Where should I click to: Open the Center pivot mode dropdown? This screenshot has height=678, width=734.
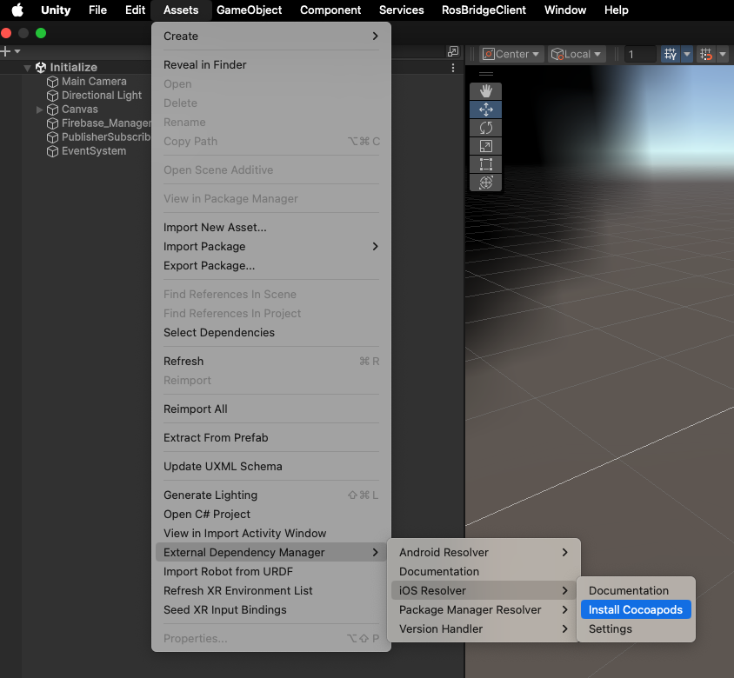pyautogui.click(x=511, y=54)
